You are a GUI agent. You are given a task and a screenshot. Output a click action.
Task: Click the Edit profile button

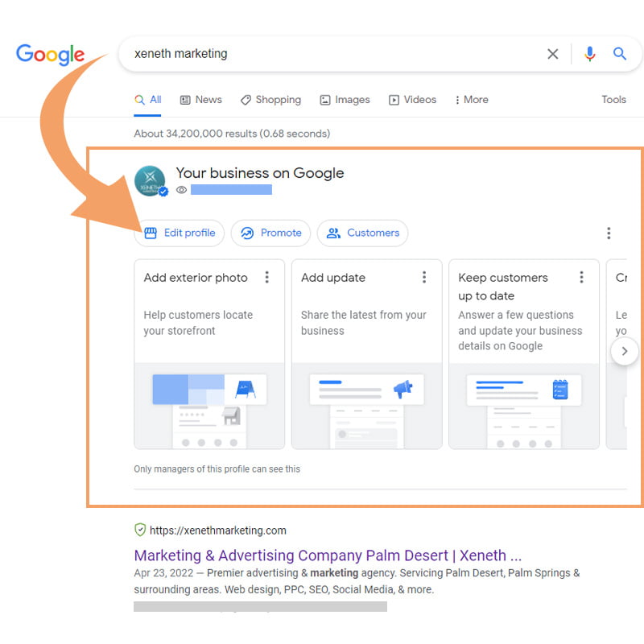(x=180, y=233)
